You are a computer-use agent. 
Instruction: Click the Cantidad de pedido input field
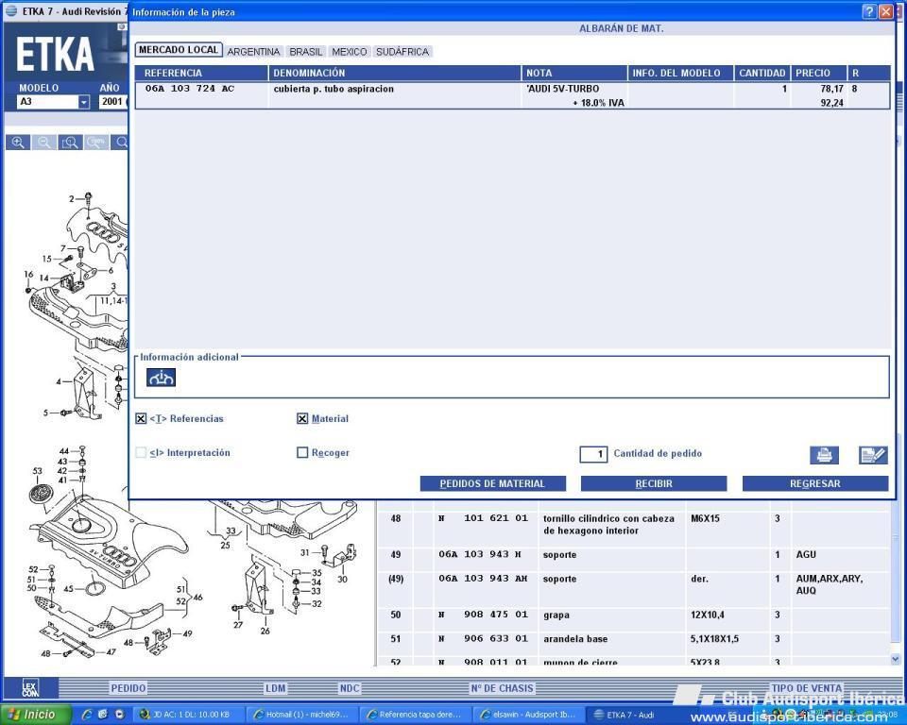(593, 454)
